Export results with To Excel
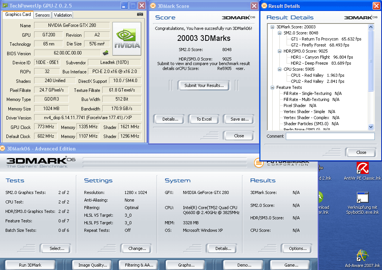The image size is (382, 270). click(x=204, y=119)
